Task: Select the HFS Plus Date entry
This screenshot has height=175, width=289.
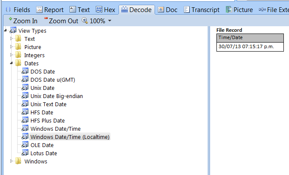Action: pos(48,120)
